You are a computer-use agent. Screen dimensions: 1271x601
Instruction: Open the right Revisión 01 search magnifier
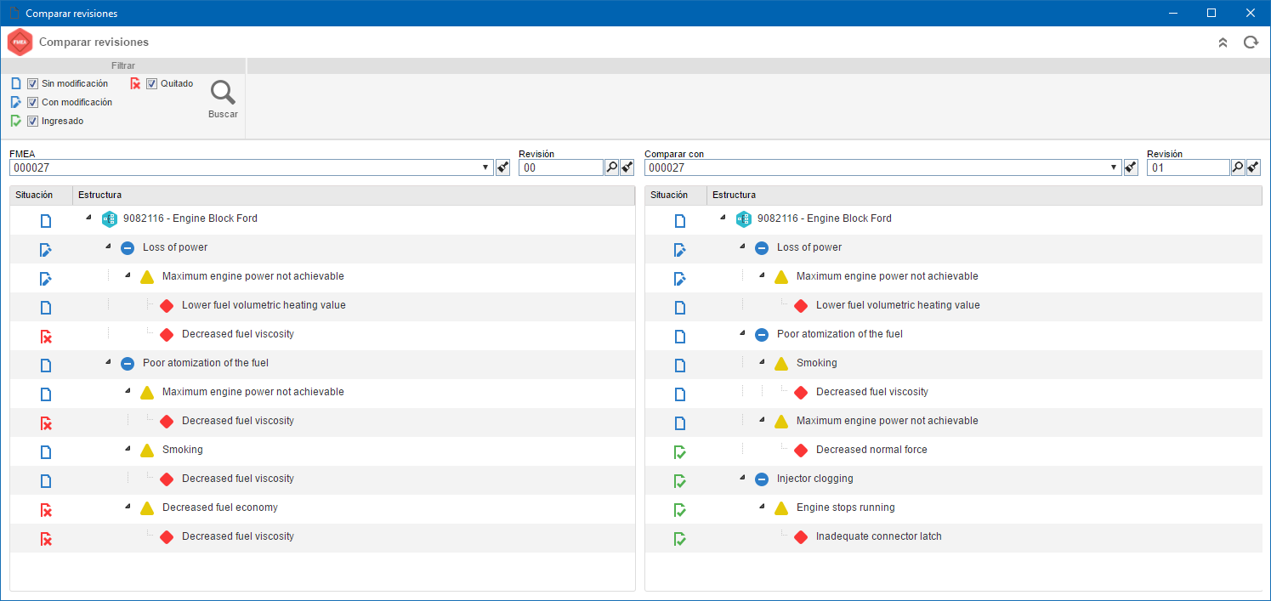[1238, 167]
